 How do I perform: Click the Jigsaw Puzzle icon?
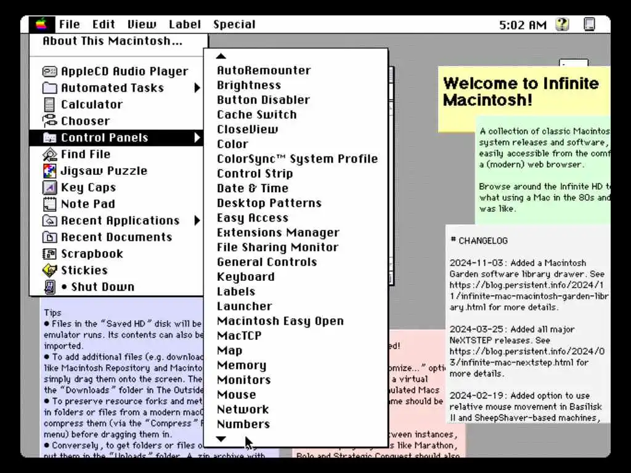click(x=49, y=171)
